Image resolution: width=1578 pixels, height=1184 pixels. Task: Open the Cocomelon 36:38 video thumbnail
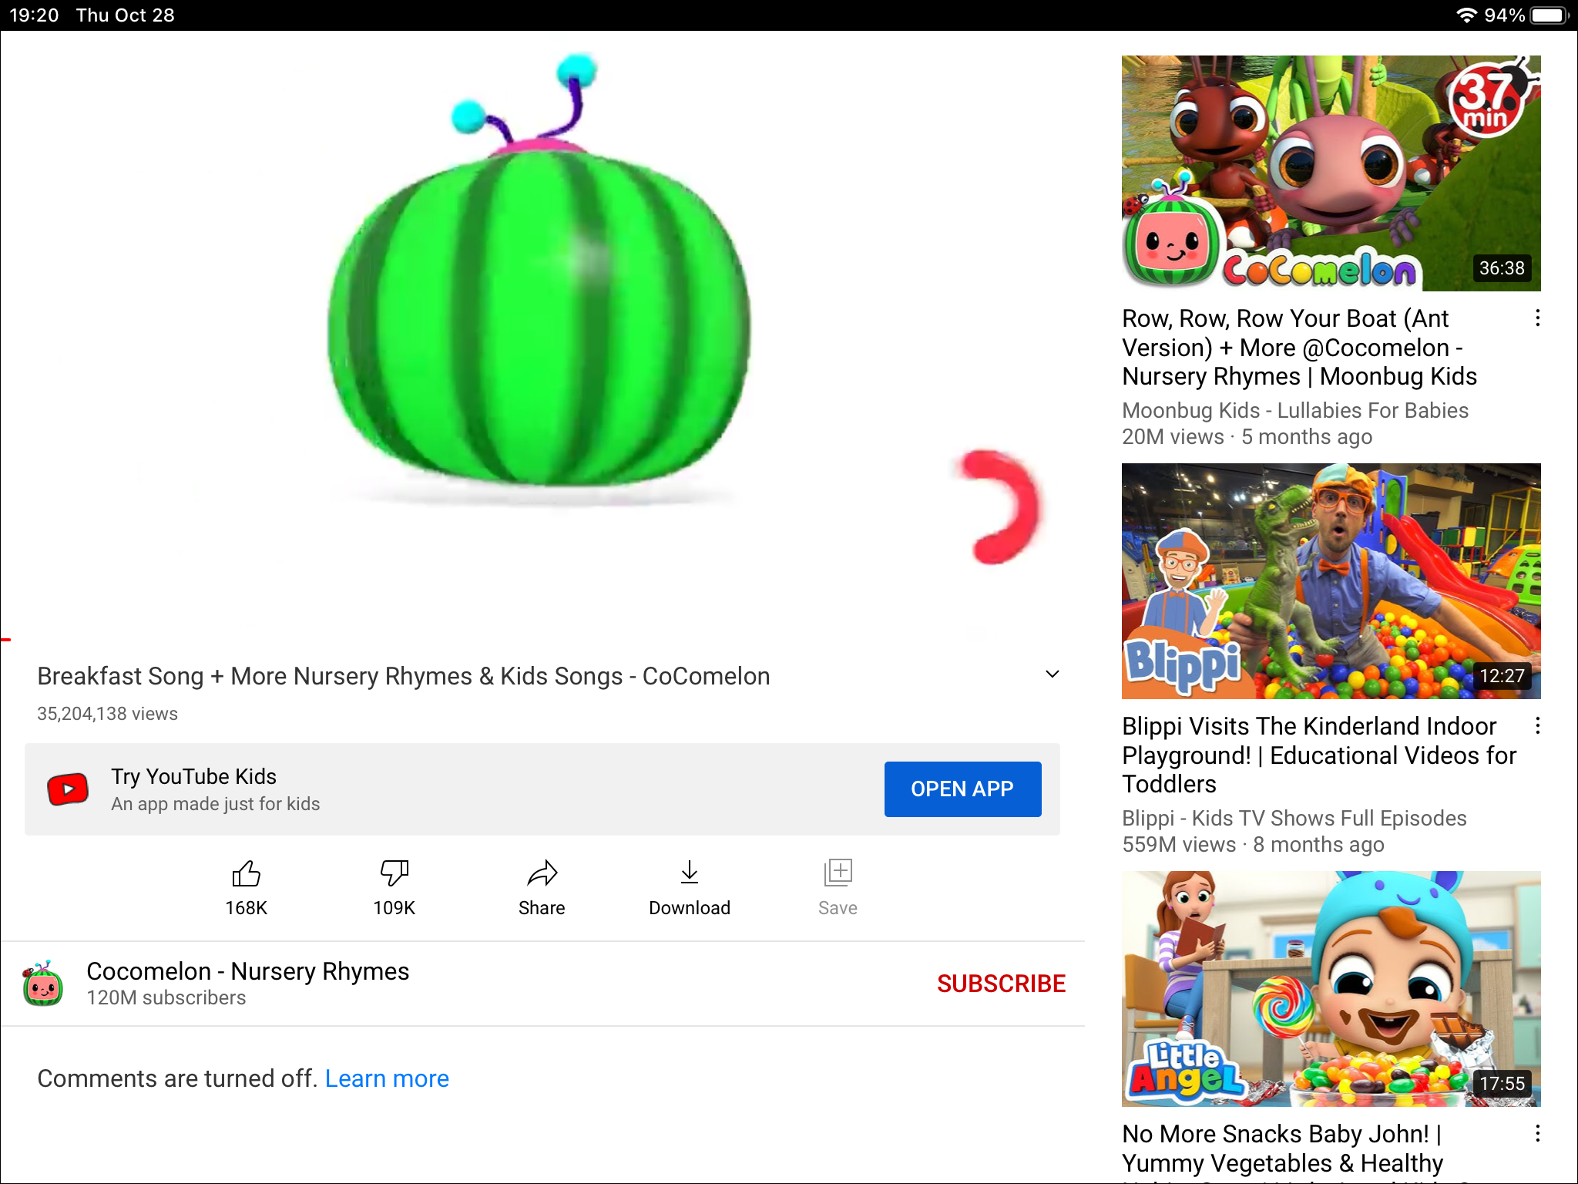[x=1331, y=173]
